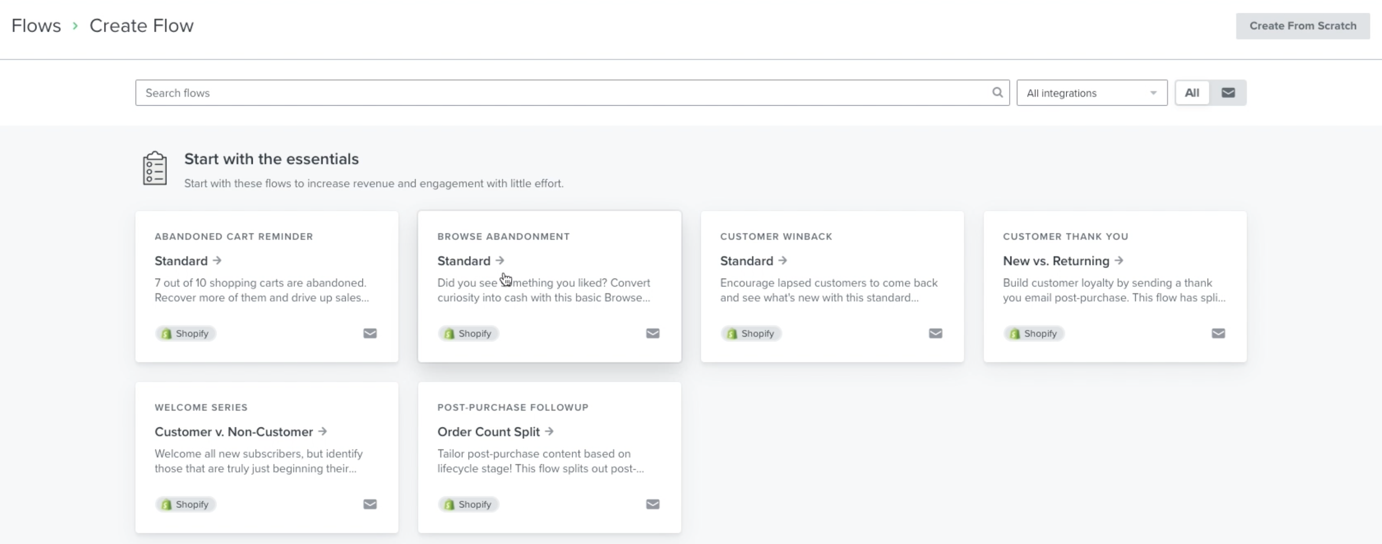The image size is (1382, 544).
Task: Click into the Search flows field
Action: click(563, 93)
